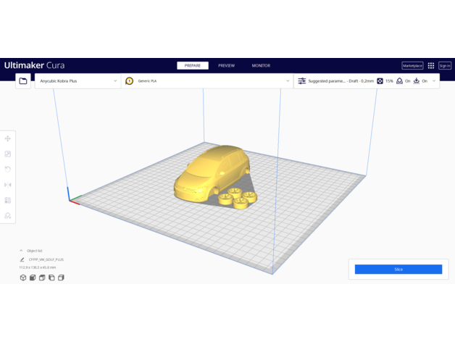Select the Rotate tool in left toolbar
This screenshot has height=342, width=455.
(x=8, y=169)
